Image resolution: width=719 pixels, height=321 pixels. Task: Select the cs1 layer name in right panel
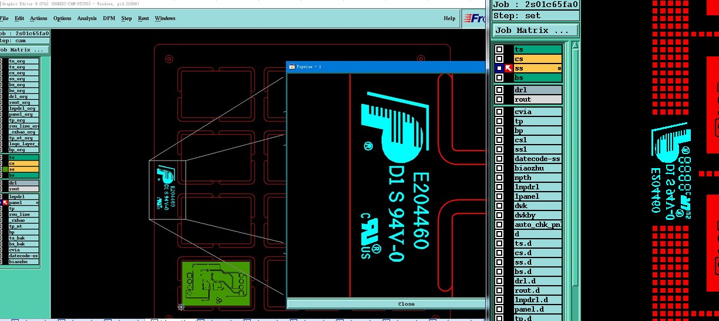coord(537,140)
